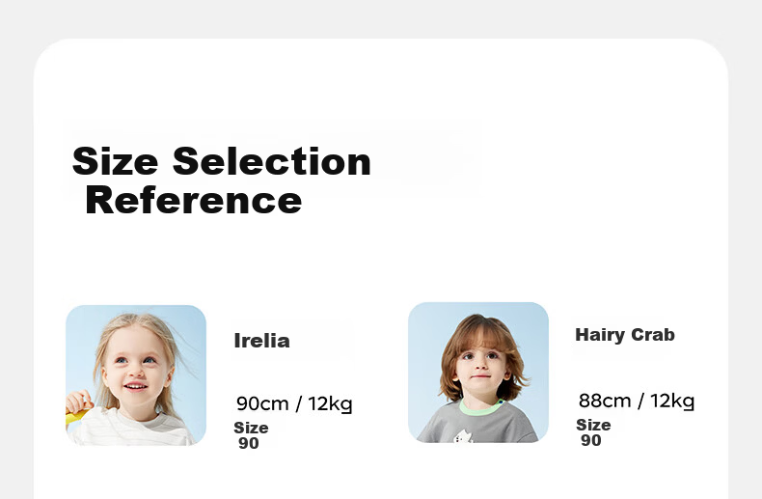The height and width of the screenshot is (499, 762).
Task: Click the 12kg weight beside 90cm
Action: tap(330, 403)
